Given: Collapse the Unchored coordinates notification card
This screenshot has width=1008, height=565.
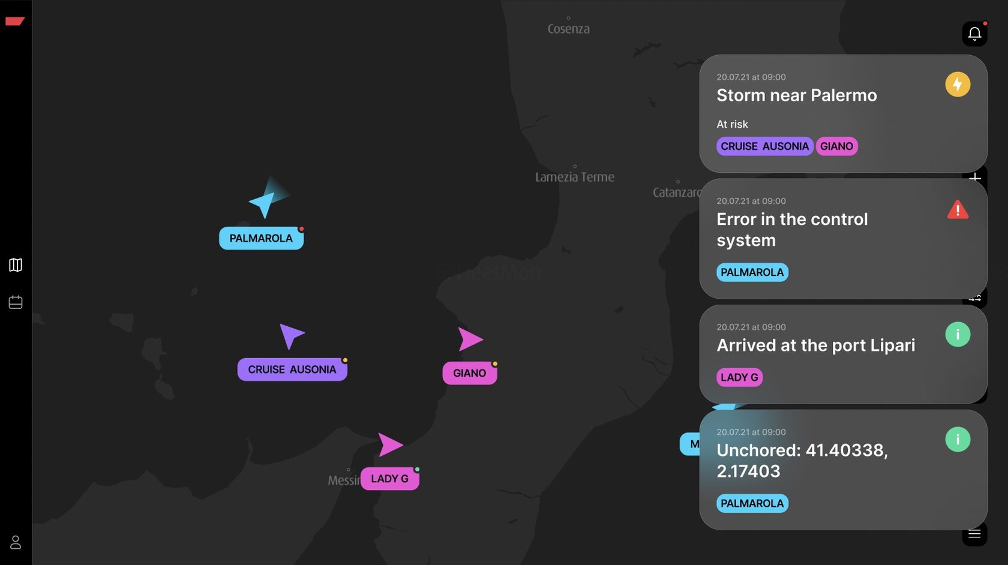Looking at the screenshot, I should (802, 461).
